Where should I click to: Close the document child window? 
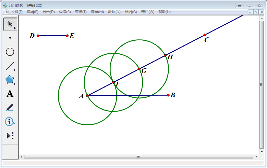[x=262, y=12]
